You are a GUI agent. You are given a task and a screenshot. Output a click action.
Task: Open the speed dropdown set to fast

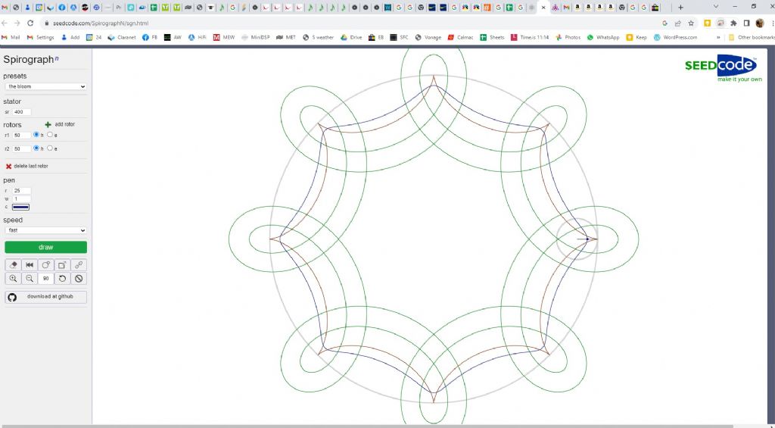pos(45,230)
